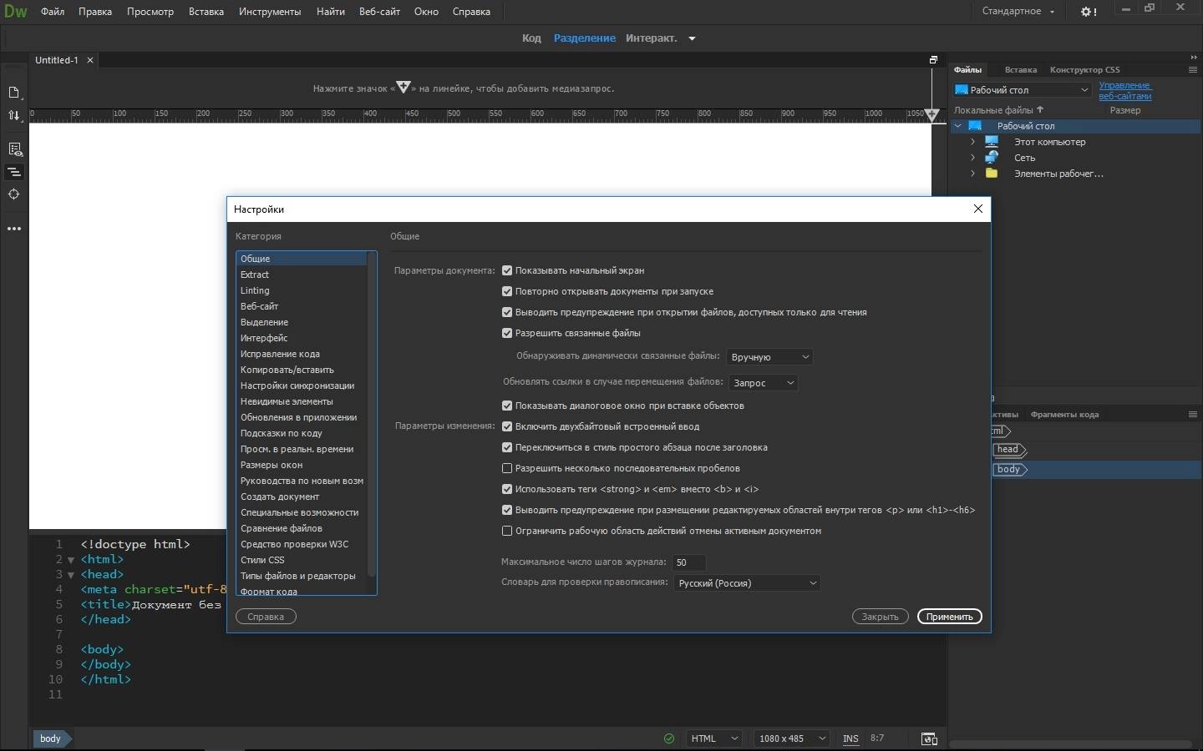The width and height of the screenshot is (1203, 751).
Task: Toggle Повторно открывать документы при запуске
Action: (507, 291)
